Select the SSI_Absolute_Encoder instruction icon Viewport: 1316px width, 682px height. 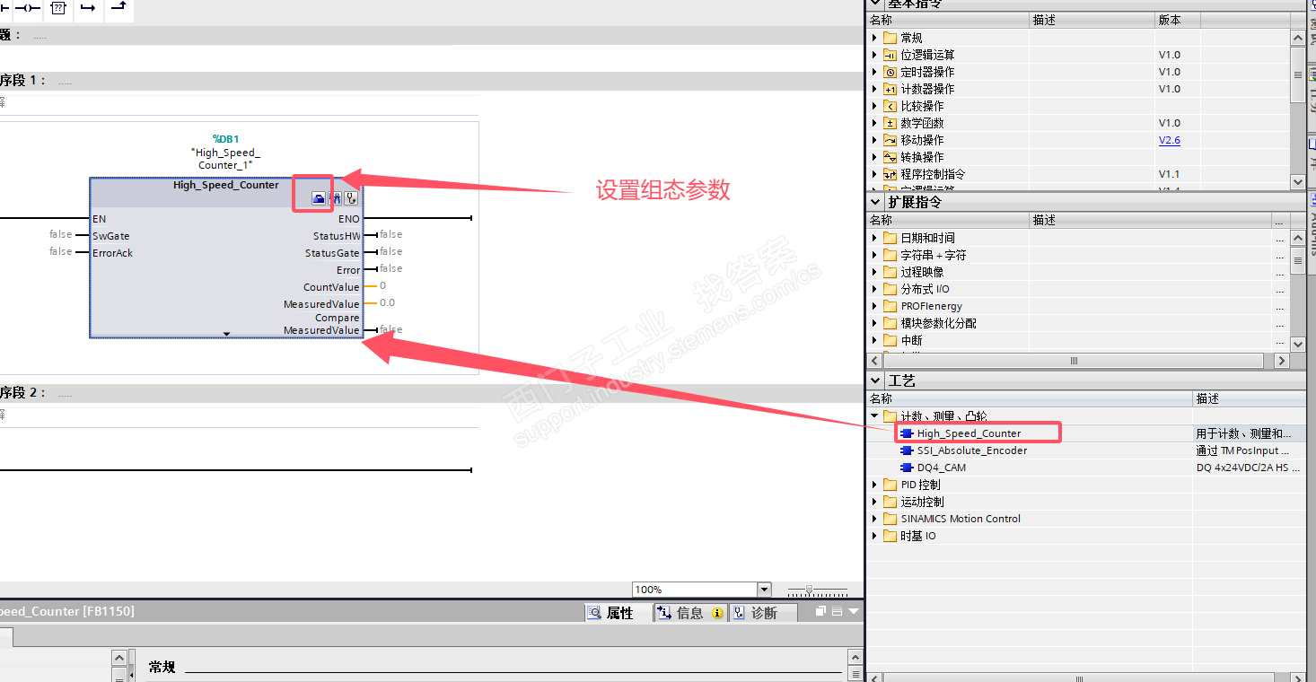click(907, 450)
